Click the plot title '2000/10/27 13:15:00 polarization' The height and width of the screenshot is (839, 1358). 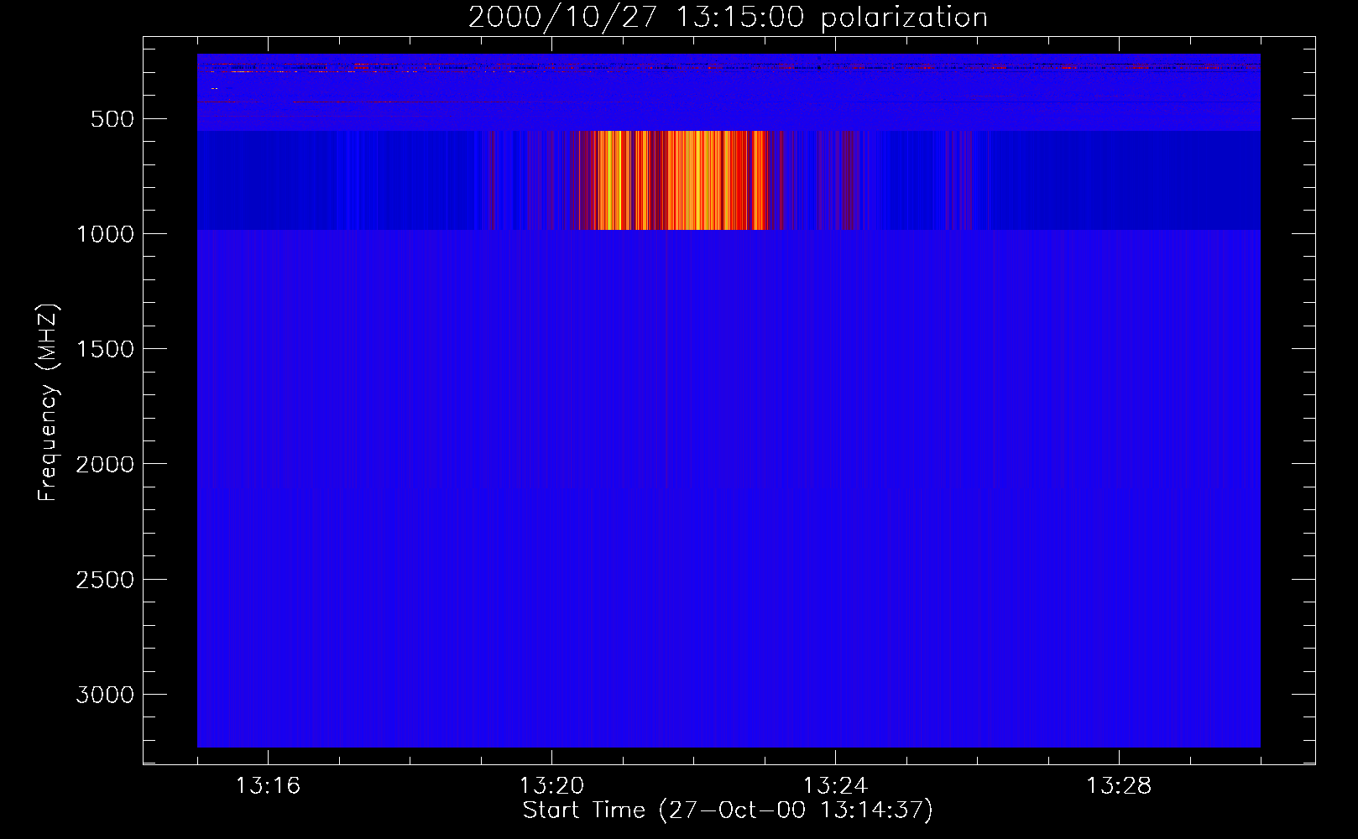(x=728, y=18)
